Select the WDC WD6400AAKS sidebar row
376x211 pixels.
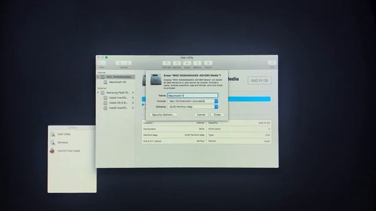point(116,77)
